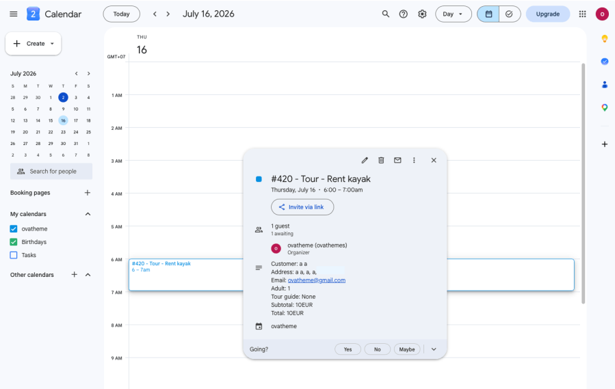Screen dimensions: 615x389
Task: Click the Upgrade button
Action: click(x=547, y=14)
